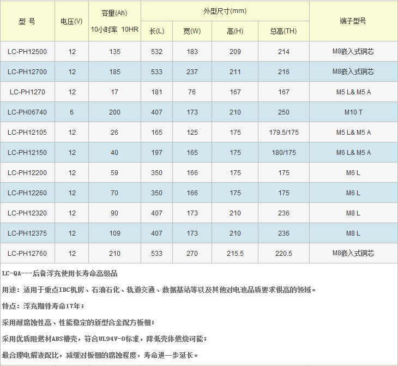This screenshot has height=366, width=398.
Task: Click terminal M5 L& M5 A for LC-PH1270
Action: 354,92
